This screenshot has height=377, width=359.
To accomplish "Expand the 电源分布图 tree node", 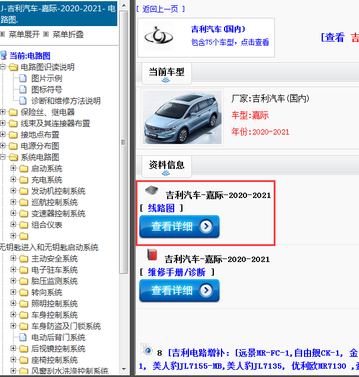I will tap(2, 146).
